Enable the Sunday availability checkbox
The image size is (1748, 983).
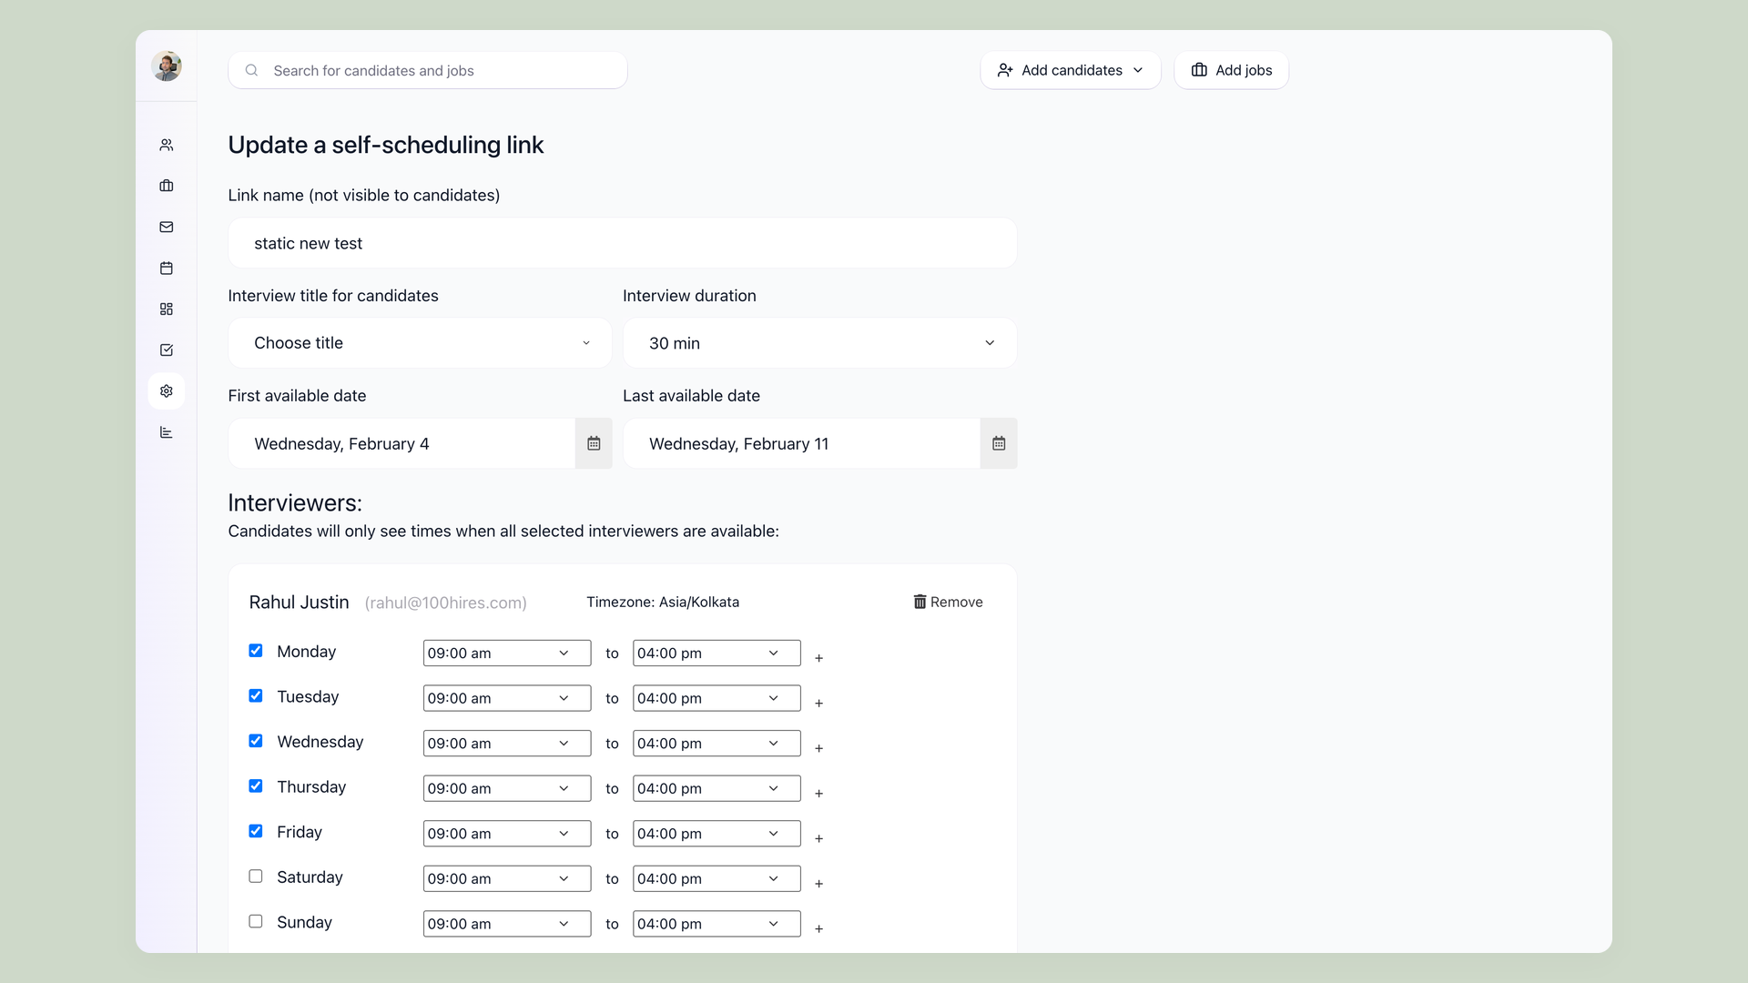click(x=256, y=921)
